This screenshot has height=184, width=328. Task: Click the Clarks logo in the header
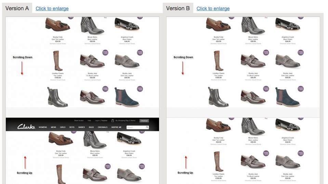click(x=26, y=126)
